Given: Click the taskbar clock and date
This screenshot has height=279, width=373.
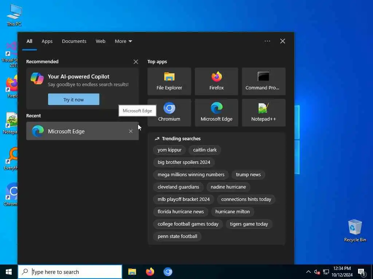Looking at the screenshot, I should pyautogui.click(x=342, y=272).
